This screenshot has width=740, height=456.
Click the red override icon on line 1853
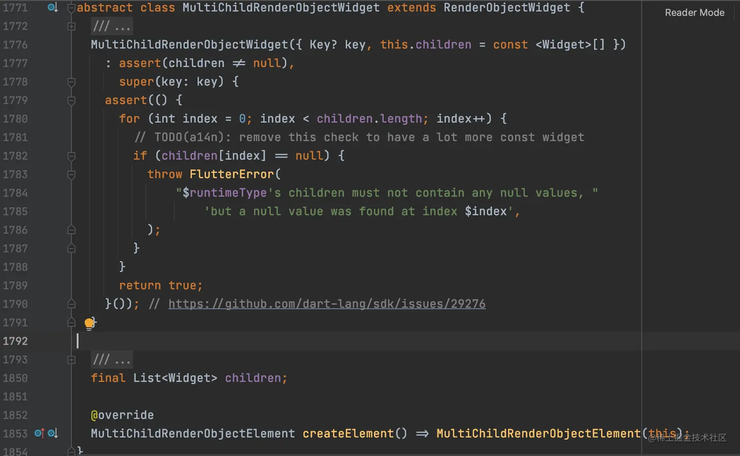[40, 433]
